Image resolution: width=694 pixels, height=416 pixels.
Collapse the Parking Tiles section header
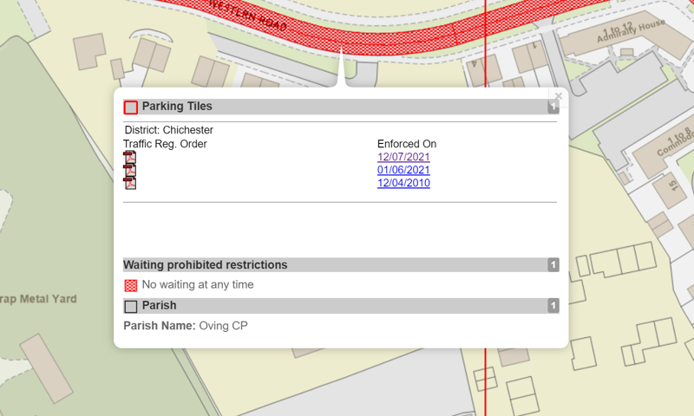tap(338, 107)
